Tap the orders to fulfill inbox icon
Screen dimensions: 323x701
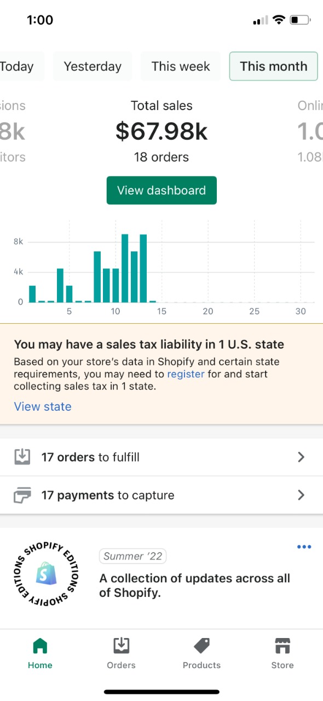click(x=22, y=457)
